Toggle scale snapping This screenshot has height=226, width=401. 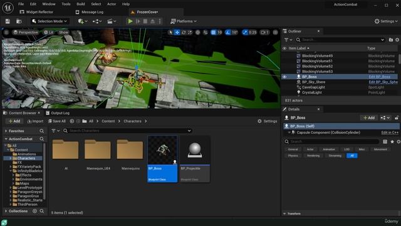245,32
